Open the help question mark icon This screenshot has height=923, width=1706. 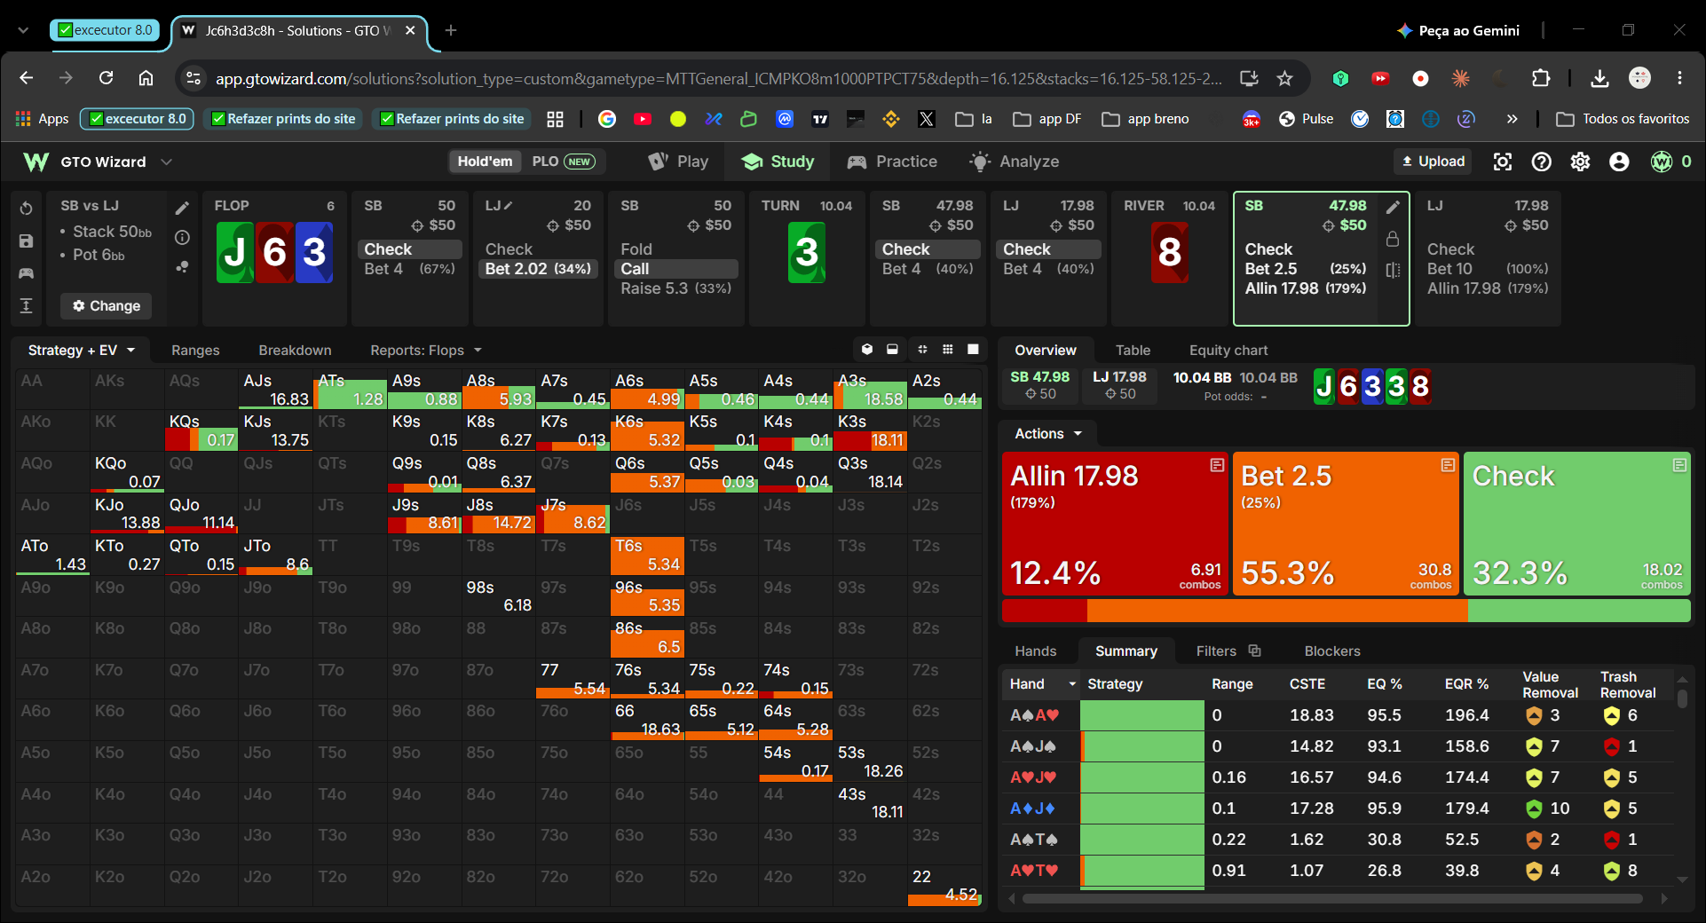pyautogui.click(x=1542, y=162)
